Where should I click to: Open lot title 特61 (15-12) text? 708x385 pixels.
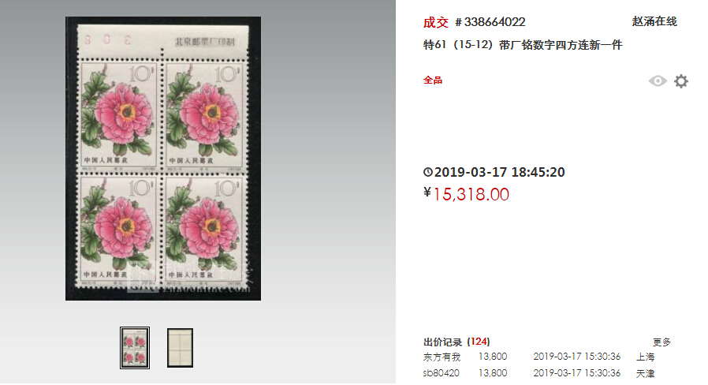coord(523,45)
